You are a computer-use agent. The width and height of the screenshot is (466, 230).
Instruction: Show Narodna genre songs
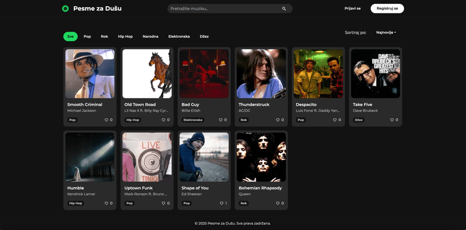click(x=150, y=37)
